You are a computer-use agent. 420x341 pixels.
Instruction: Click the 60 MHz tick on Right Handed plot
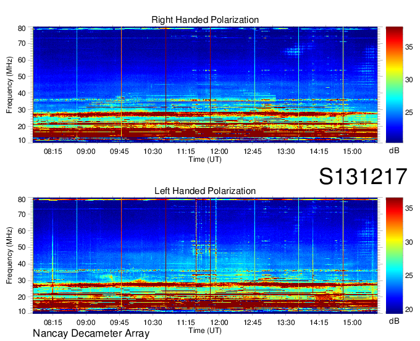pyautogui.click(x=22, y=60)
